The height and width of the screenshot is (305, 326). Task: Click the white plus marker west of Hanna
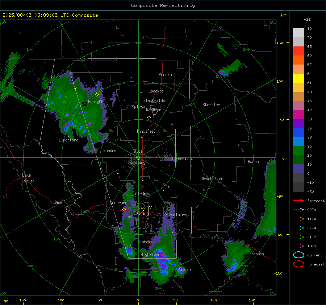(205, 146)
